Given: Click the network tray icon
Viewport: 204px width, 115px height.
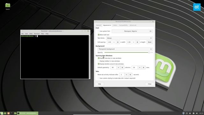Looking at the screenshot, I should click(187, 113).
